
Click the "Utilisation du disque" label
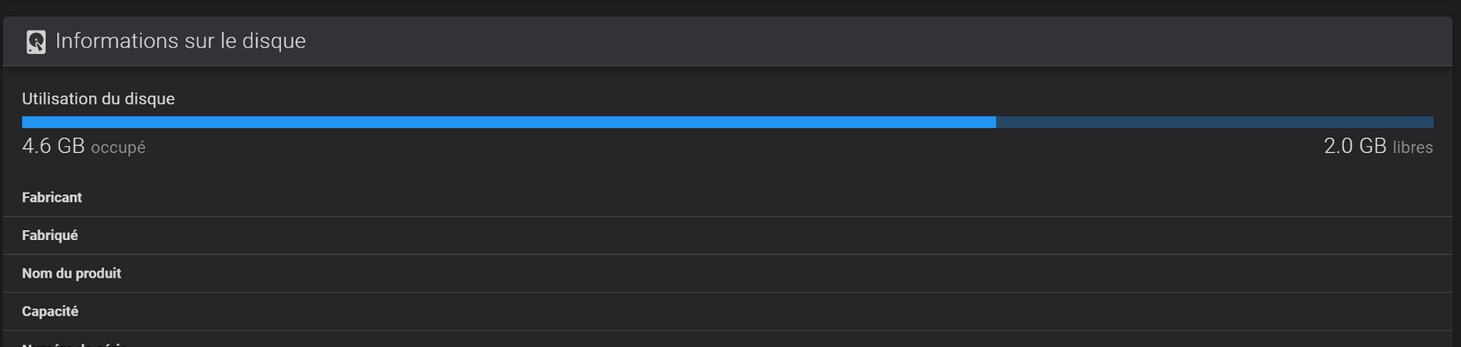(x=98, y=98)
